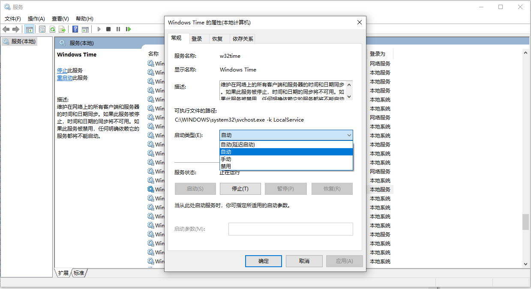Image resolution: width=531 pixels, height=289 pixels.
Task: Switch to the 依存关系 tab
Action: coord(243,38)
